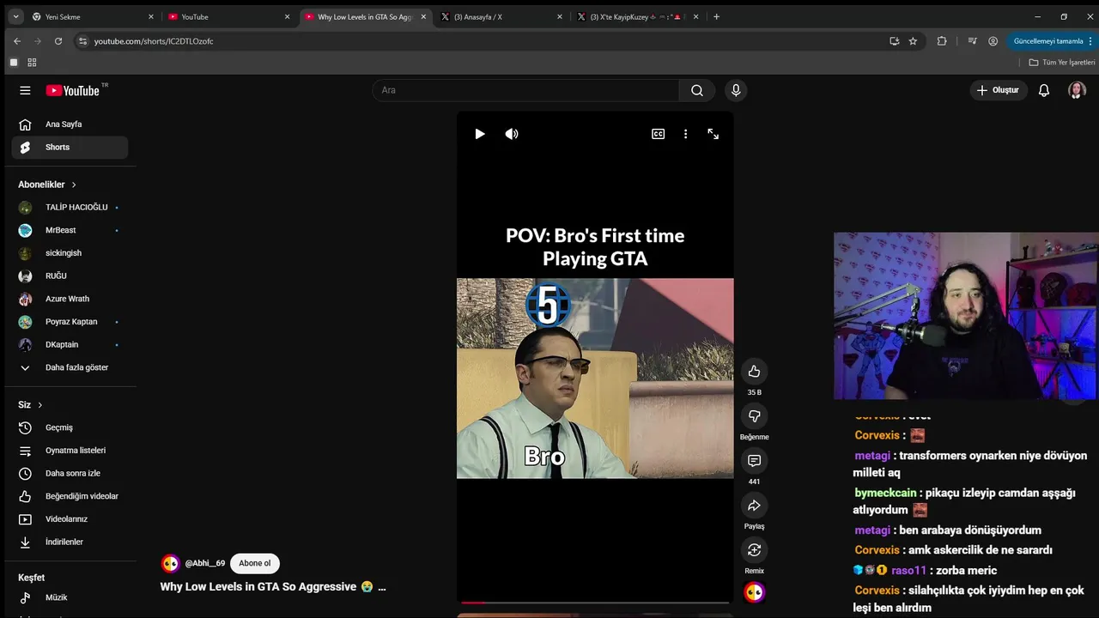The height and width of the screenshot is (618, 1099).
Task: Open the RUĞU subscription
Action: click(x=70, y=276)
